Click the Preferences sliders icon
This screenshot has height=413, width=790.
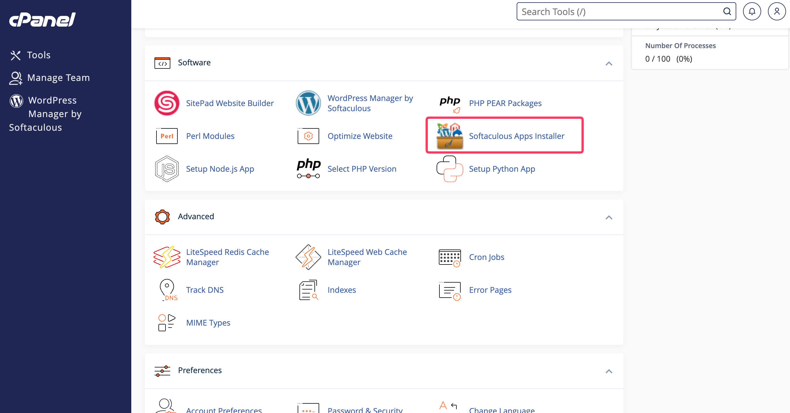162,371
